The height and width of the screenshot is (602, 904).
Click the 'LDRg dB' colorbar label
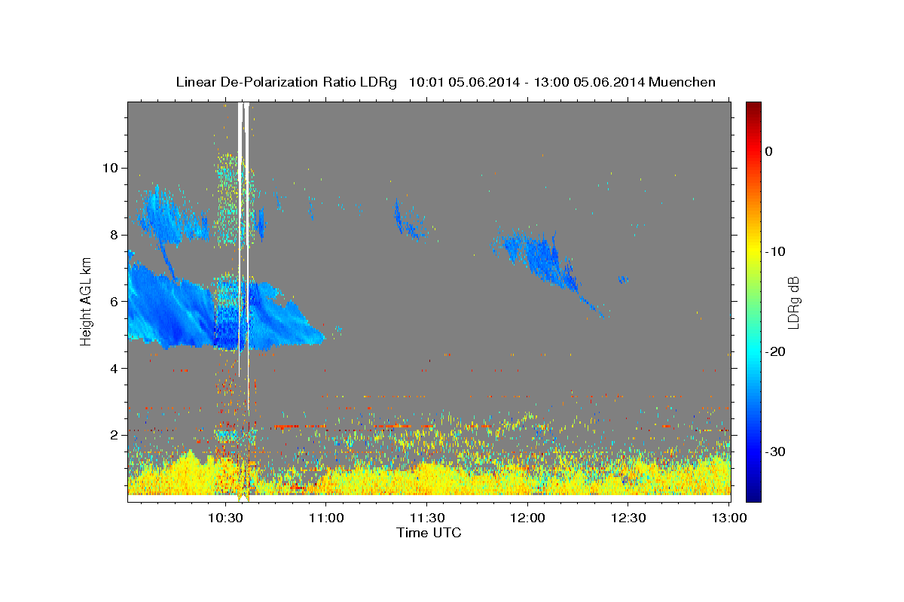click(x=793, y=302)
